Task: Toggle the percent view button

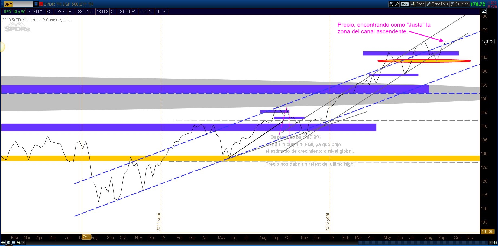Action: click(18, 242)
